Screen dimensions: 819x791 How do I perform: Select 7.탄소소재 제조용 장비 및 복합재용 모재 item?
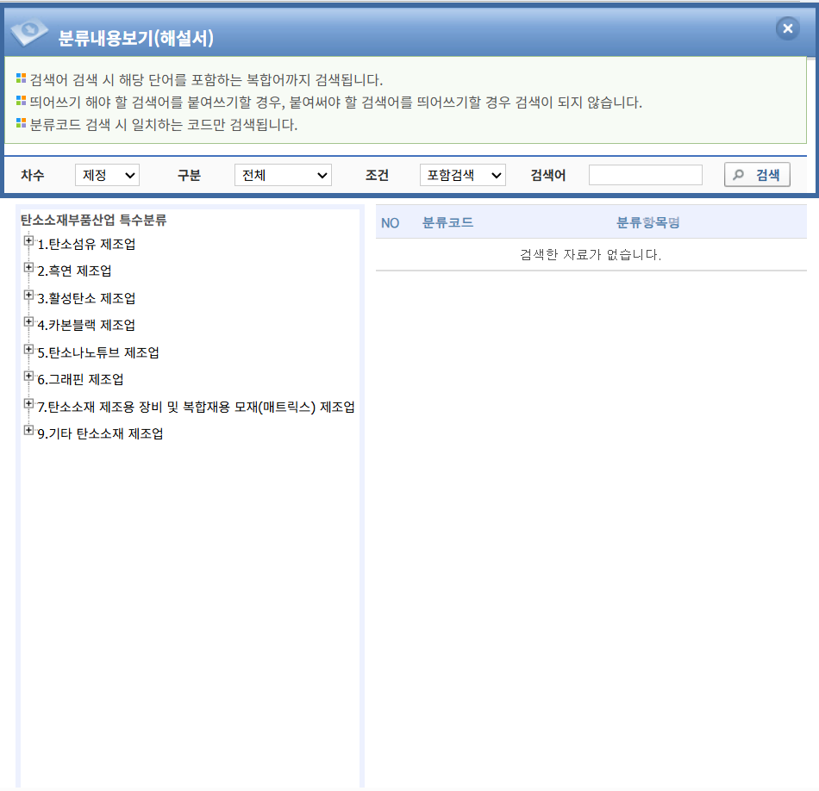(196, 407)
